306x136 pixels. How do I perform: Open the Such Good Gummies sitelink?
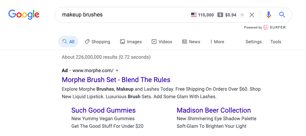pyautogui.click(x=104, y=110)
